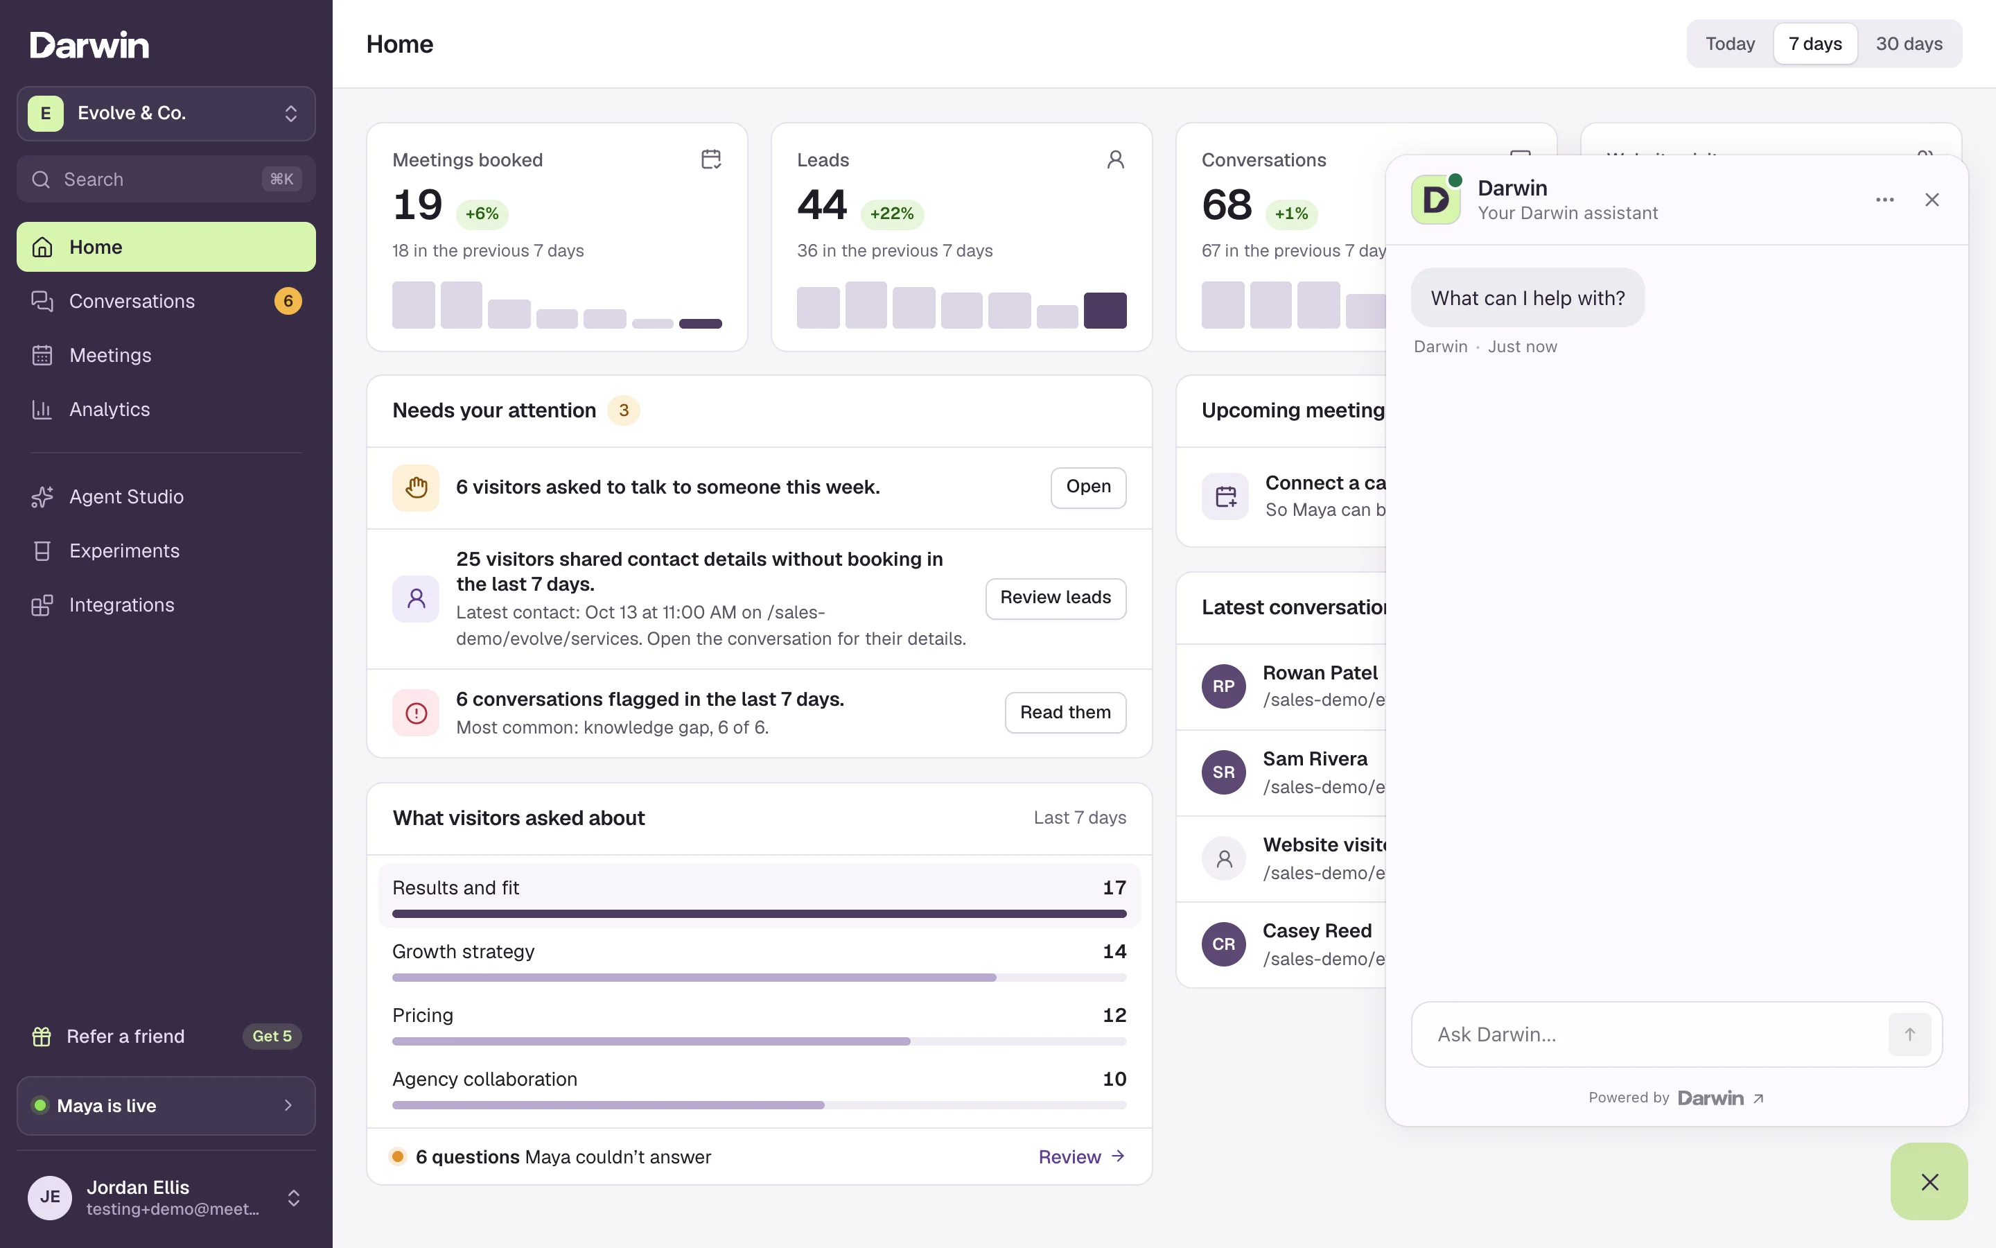1996x1248 pixels.
Task: Click the Review link for unanswered questions
Action: pyautogui.click(x=1081, y=1156)
